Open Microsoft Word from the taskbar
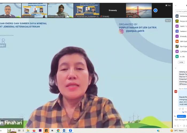The height and width of the screenshot is (133, 187). [x=64, y=131]
